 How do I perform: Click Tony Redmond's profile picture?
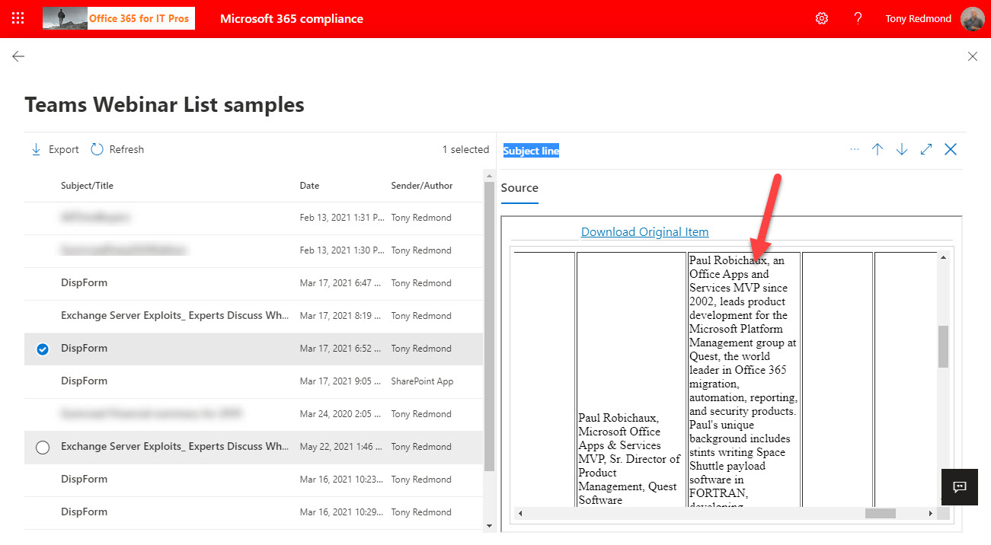[973, 18]
